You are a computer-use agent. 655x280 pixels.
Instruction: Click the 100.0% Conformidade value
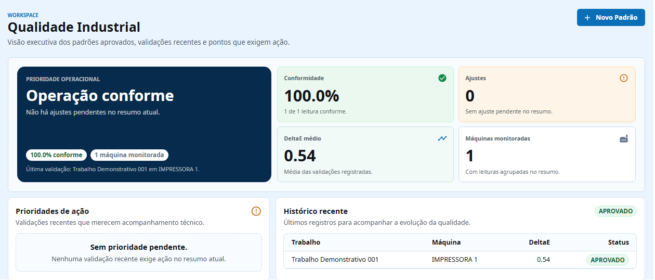311,96
